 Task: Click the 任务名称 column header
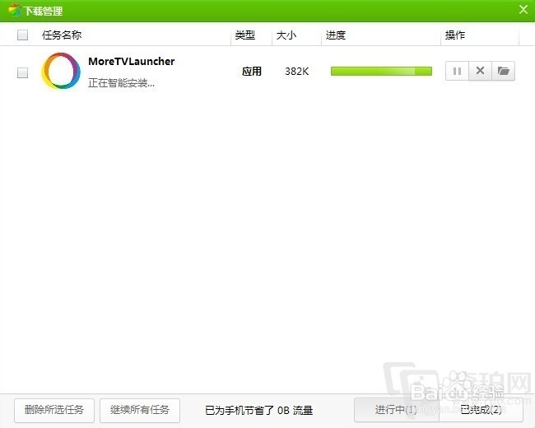click(62, 35)
